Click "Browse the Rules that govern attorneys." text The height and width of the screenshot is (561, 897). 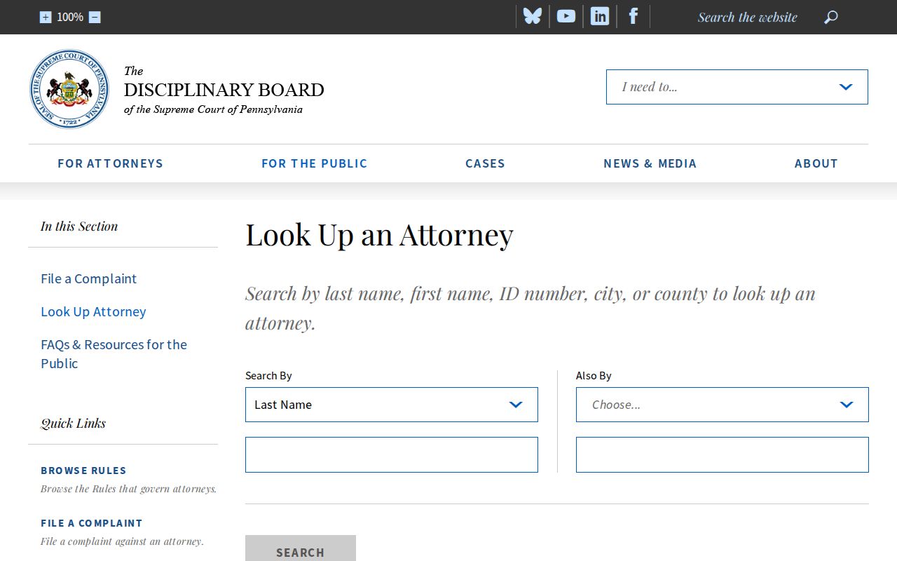[x=129, y=489]
